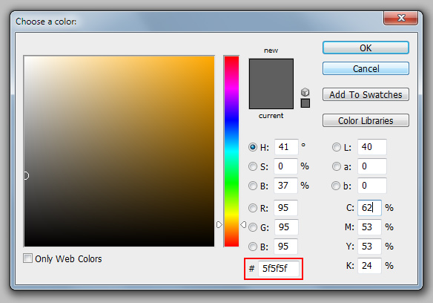
Task: Click the vertical hue slider bar
Action: (x=231, y=151)
